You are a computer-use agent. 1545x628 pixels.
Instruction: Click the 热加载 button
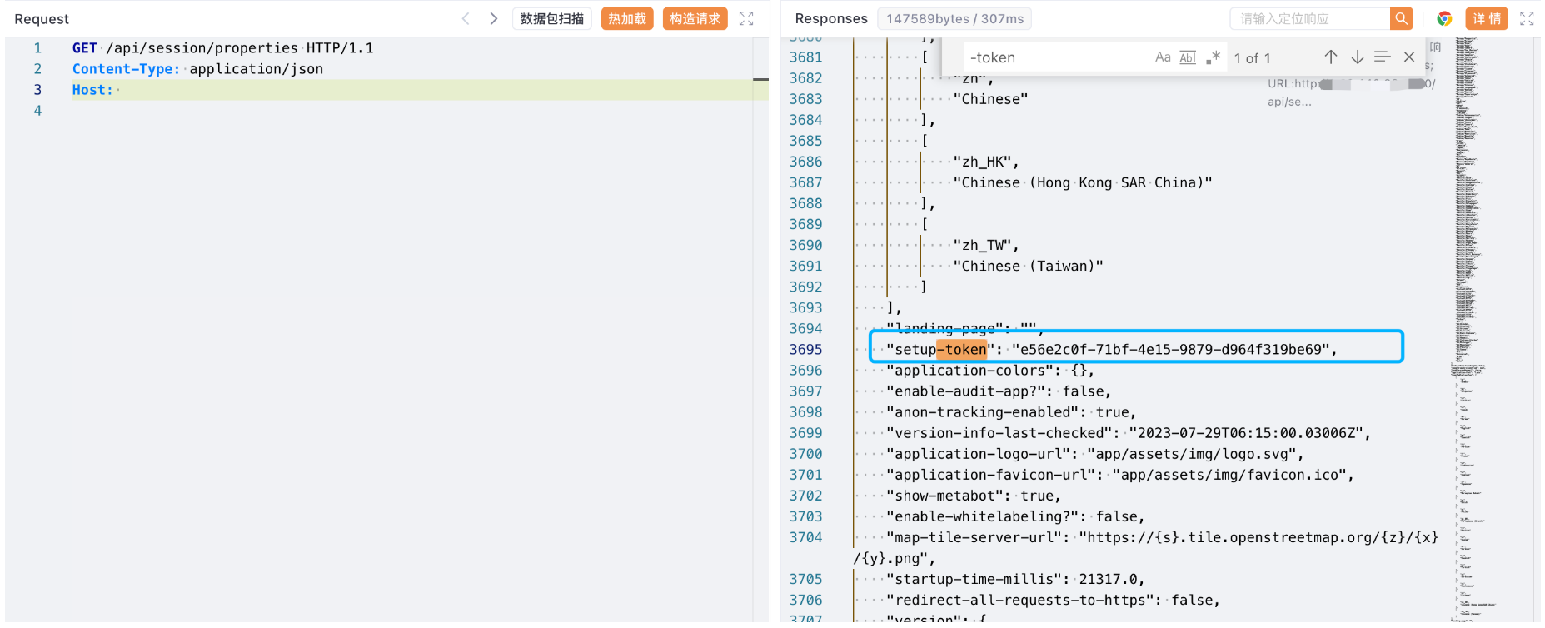click(x=627, y=18)
